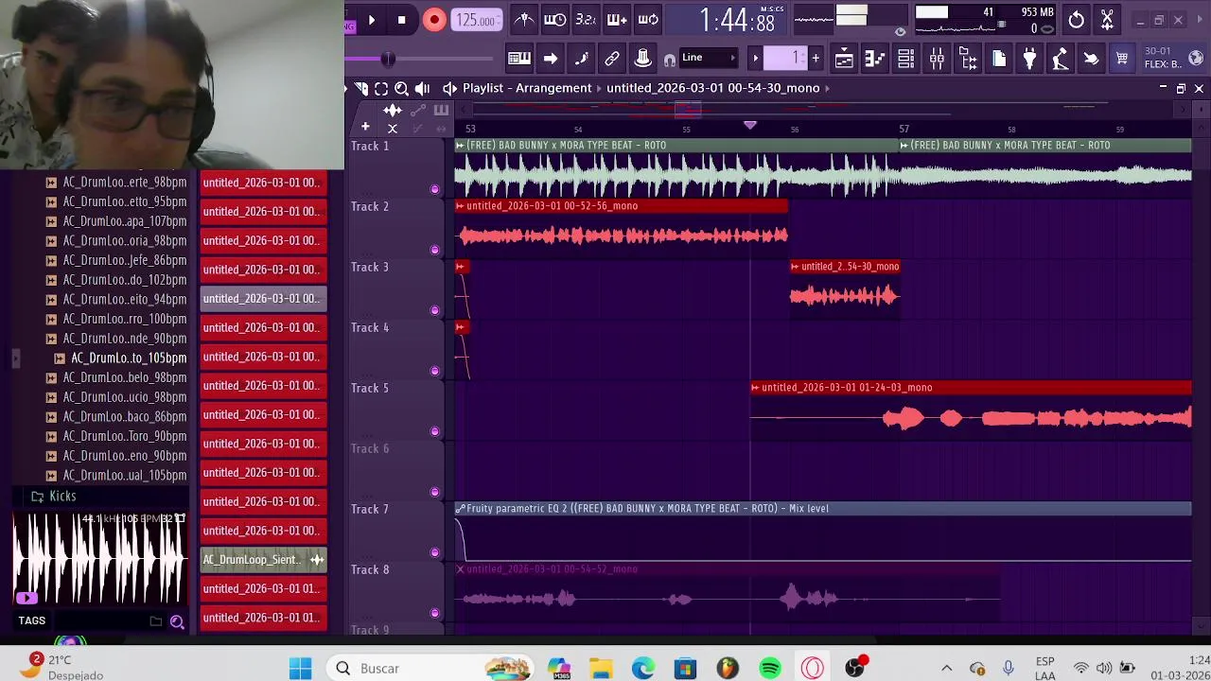Open menu of 00-52-56_mono clip title
This screenshot has width=1211, height=681.
click(460, 206)
